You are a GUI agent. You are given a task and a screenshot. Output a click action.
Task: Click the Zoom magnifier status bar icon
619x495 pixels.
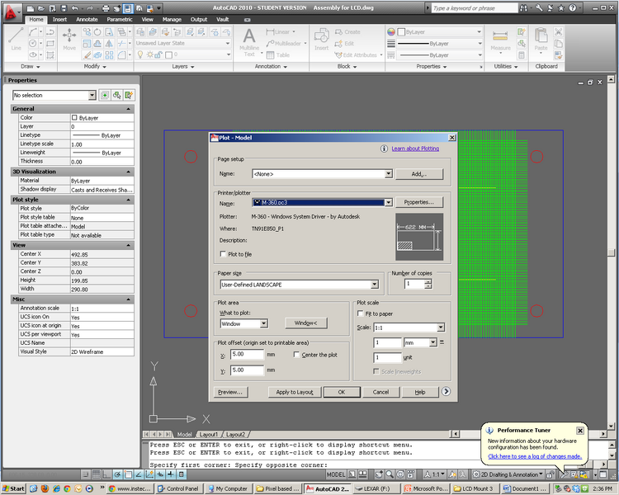(x=390, y=474)
